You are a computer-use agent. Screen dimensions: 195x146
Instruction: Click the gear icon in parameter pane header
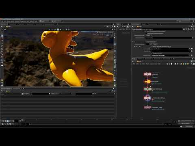point(184,29)
